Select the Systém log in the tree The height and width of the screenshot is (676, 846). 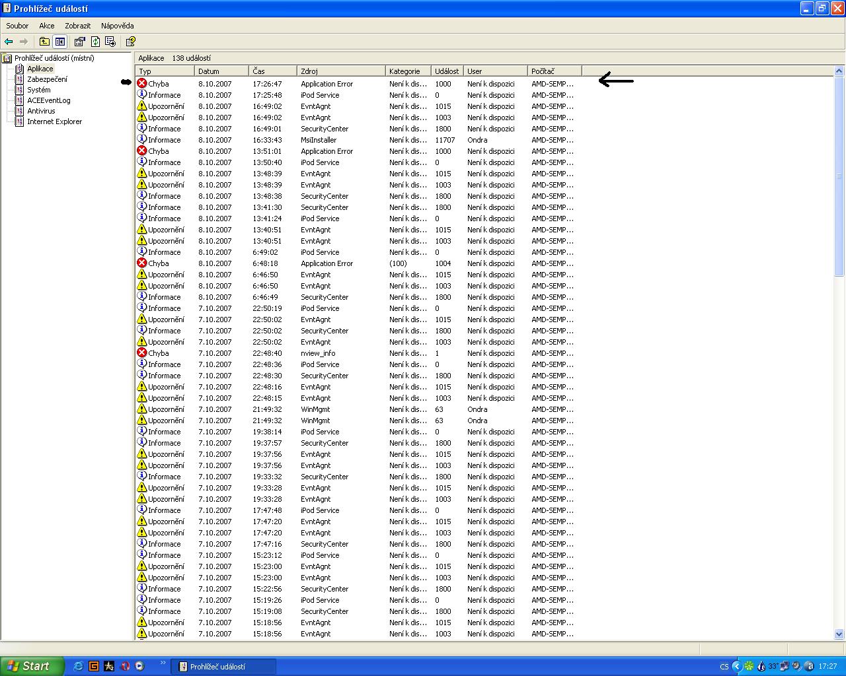pos(39,90)
